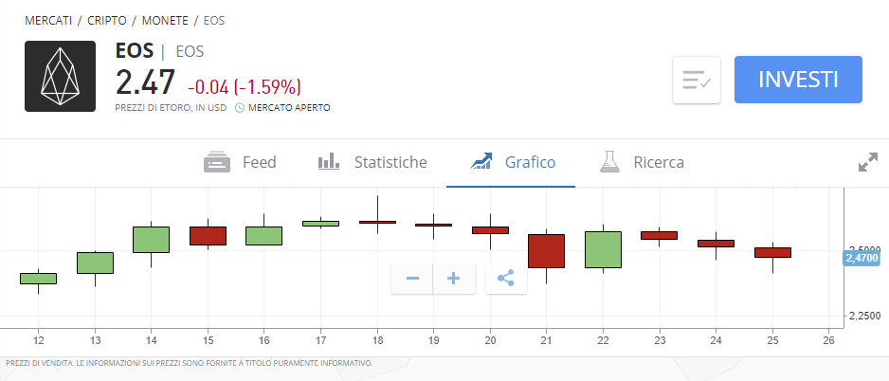
Task: Expand the chart to fullscreen
Action: [867, 163]
